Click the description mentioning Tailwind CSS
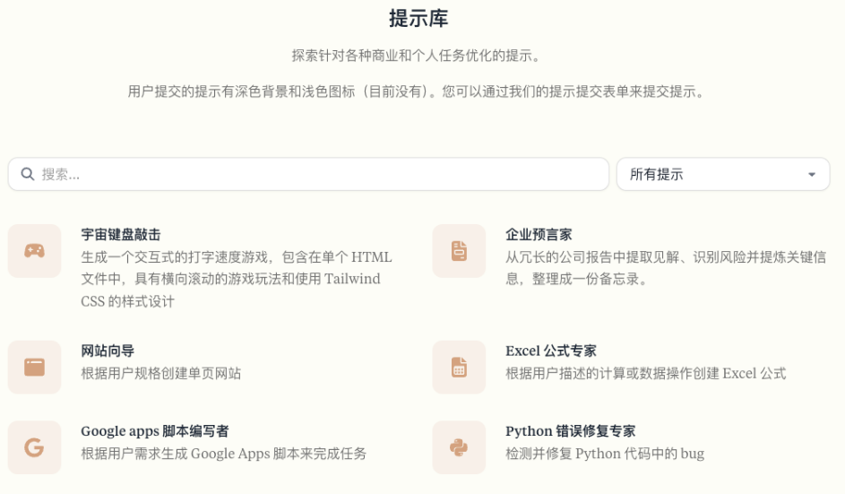Screen dimensions: 845x494 pyautogui.click(x=236, y=279)
